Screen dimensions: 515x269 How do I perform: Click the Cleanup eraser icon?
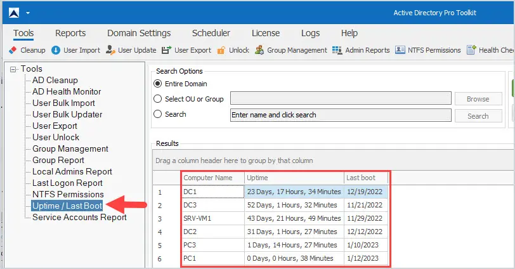13,50
